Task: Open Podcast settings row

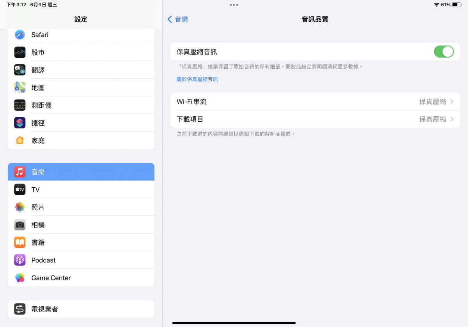Action: (81, 260)
